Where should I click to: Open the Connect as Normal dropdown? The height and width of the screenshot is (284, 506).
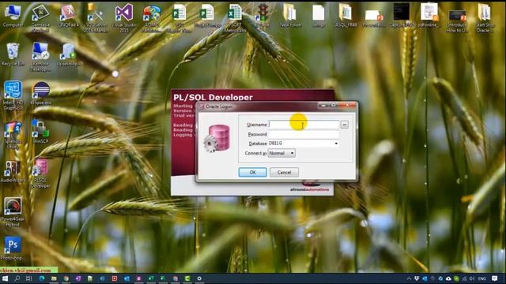point(281,153)
